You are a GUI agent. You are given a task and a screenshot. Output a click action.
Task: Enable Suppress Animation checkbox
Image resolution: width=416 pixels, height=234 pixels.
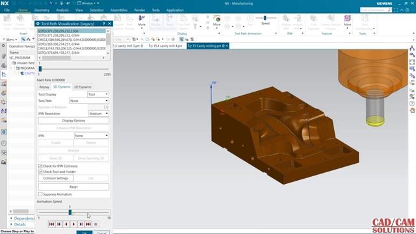point(40,194)
